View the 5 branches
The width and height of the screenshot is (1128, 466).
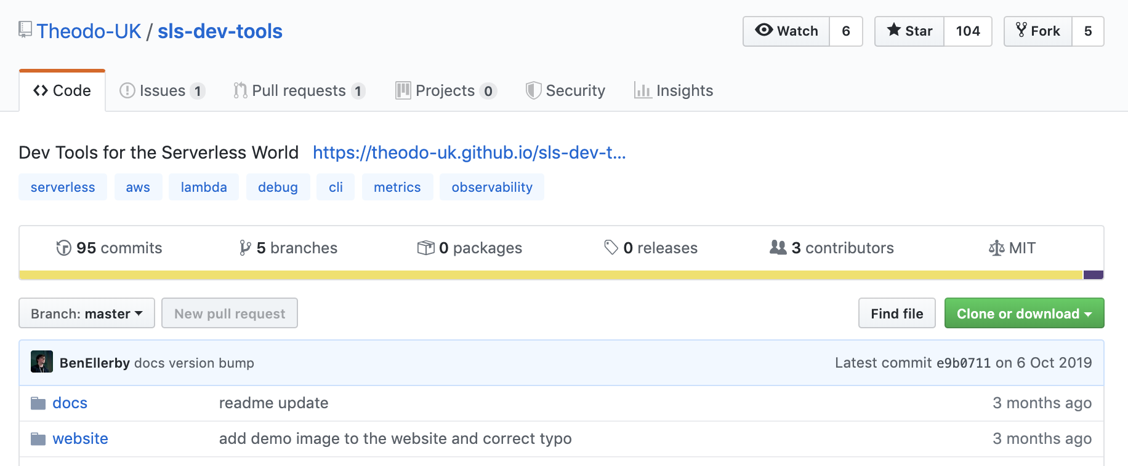click(288, 248)
